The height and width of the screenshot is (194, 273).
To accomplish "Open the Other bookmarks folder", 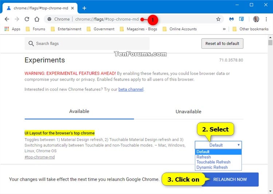I will [x=250, y=29].
